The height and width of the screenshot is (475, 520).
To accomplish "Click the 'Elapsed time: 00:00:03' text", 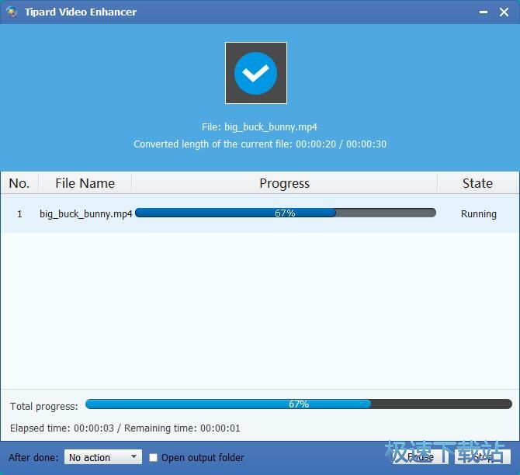I will pyautogui.click(x=62, y=428).
